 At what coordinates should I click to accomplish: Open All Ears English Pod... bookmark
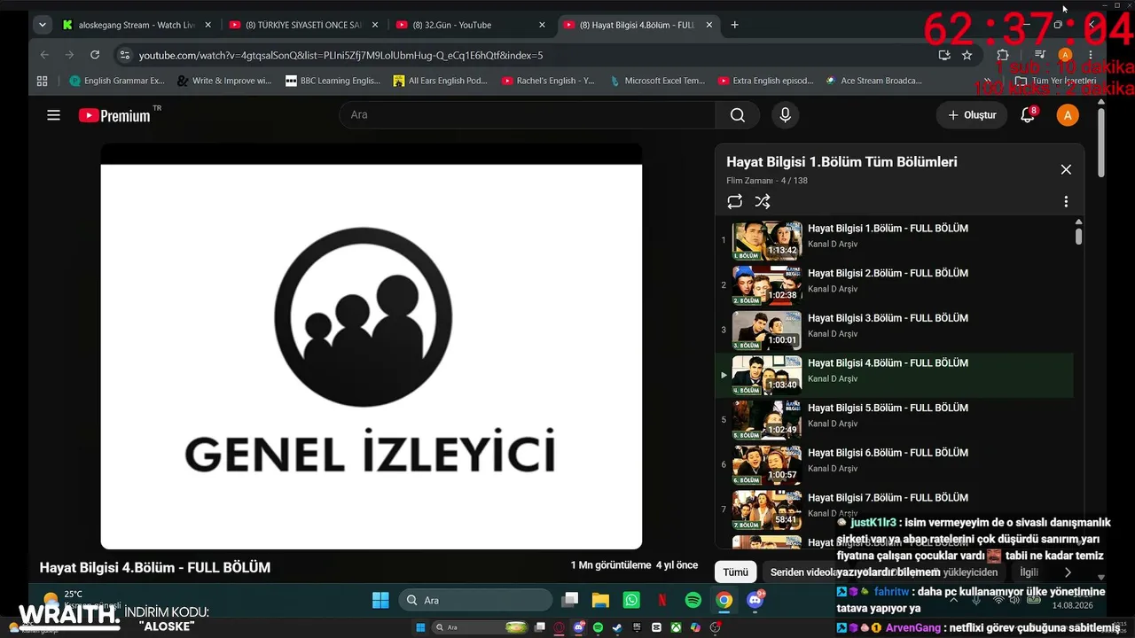441,81
